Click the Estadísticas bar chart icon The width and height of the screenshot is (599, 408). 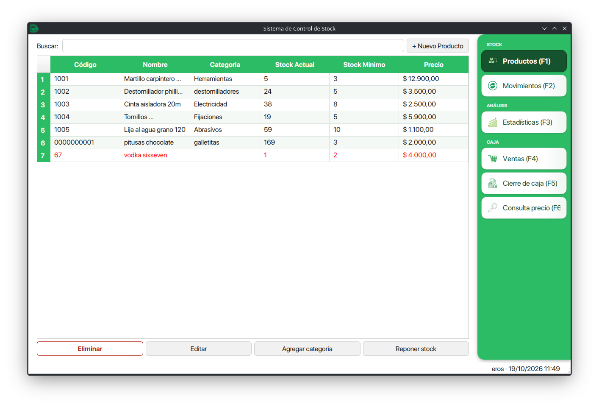coord(493,122)
